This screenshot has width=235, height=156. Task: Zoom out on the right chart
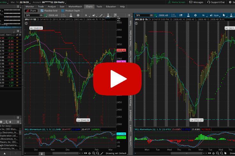click(x=222, y=153)
